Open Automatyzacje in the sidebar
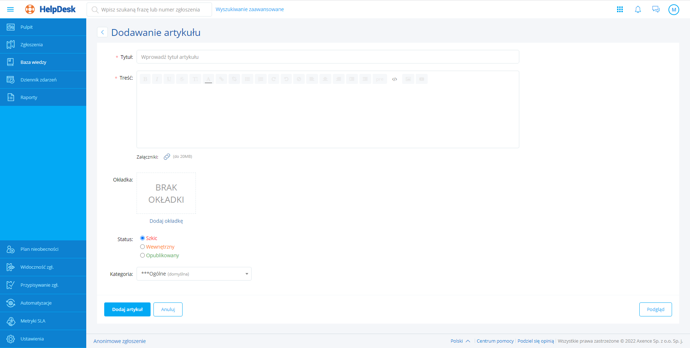Screen dimensions: 690x348 coord(36,303)
